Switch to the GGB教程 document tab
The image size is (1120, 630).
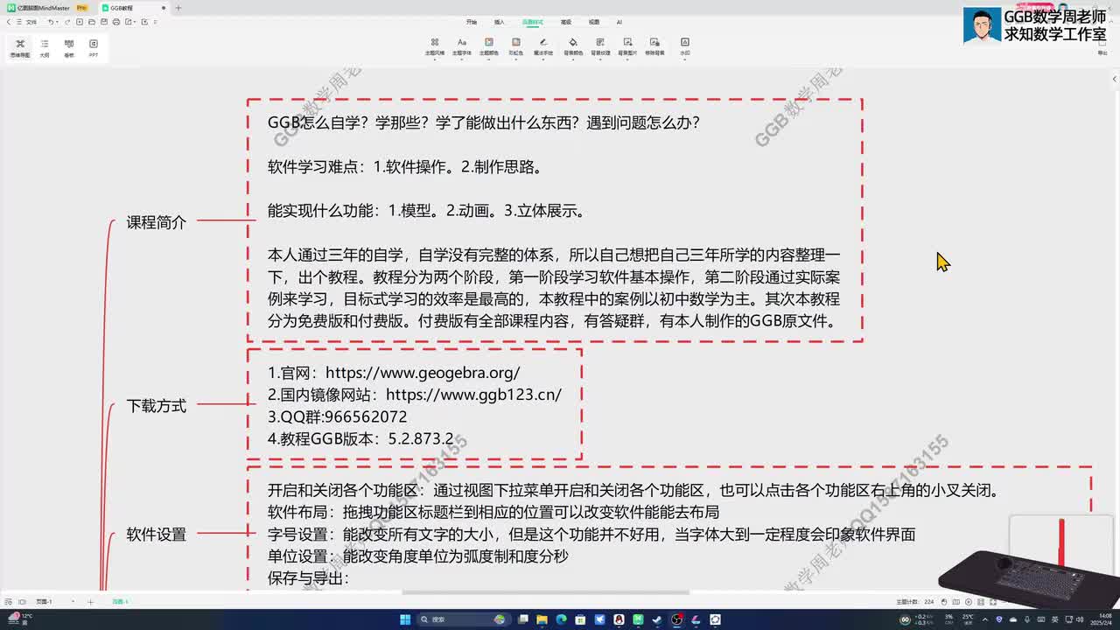coord(132,8)
